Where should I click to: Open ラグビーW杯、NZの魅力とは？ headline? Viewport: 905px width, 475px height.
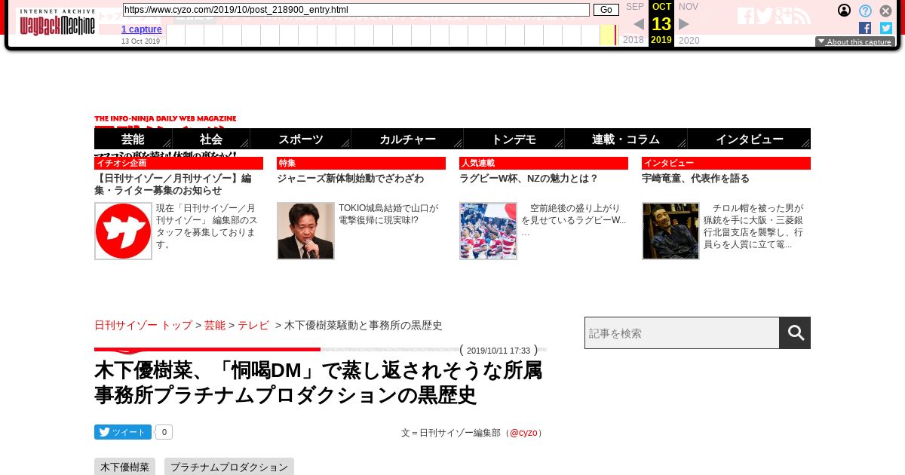pos(529,179)
